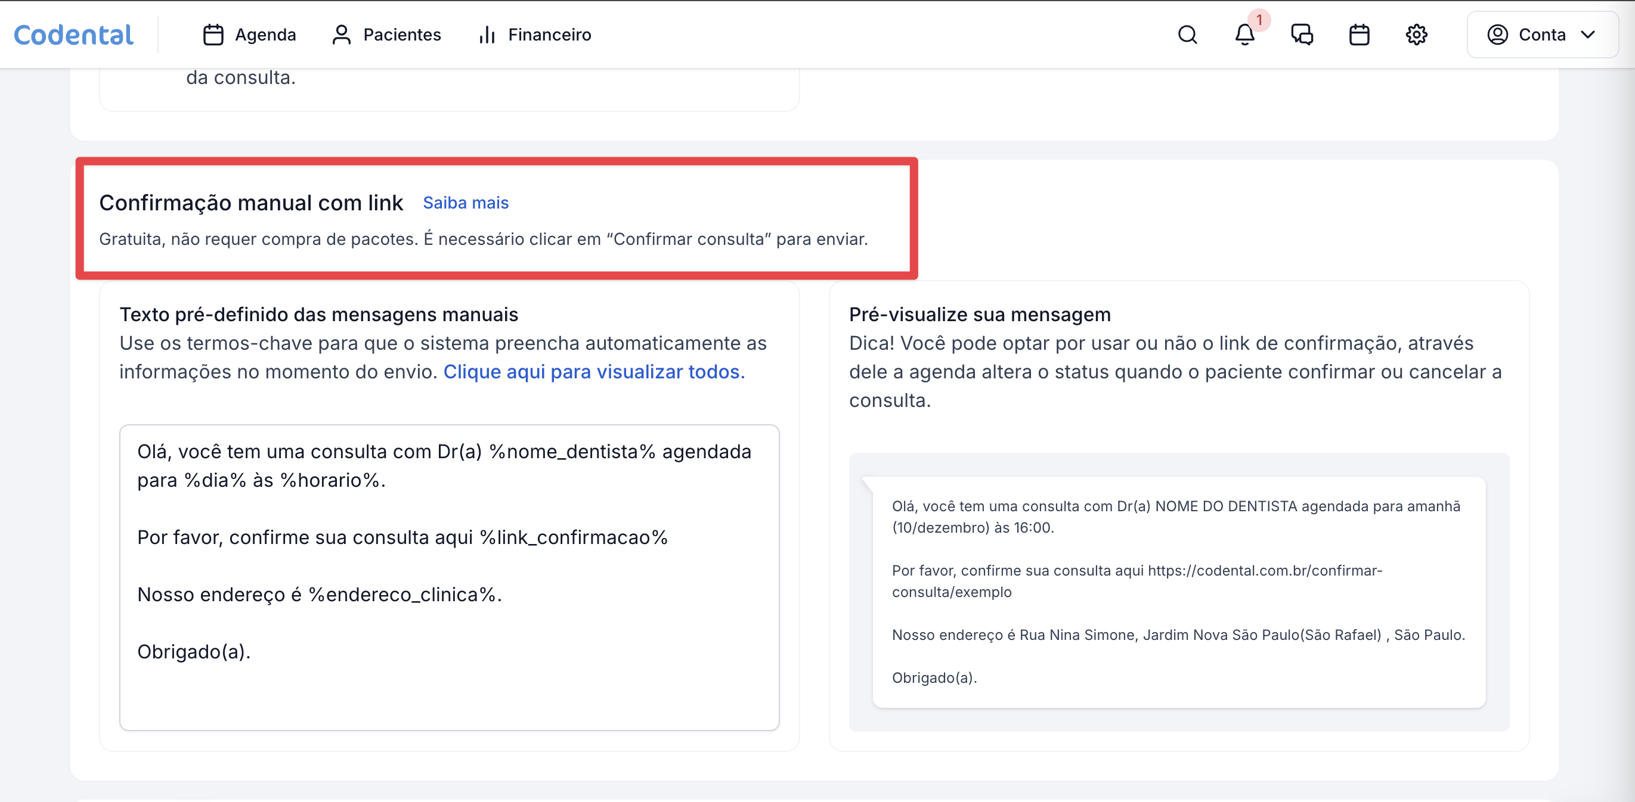Click the 'Confirmação manual com link' heading
The image size is (1635, 802).
pos(250,203)
